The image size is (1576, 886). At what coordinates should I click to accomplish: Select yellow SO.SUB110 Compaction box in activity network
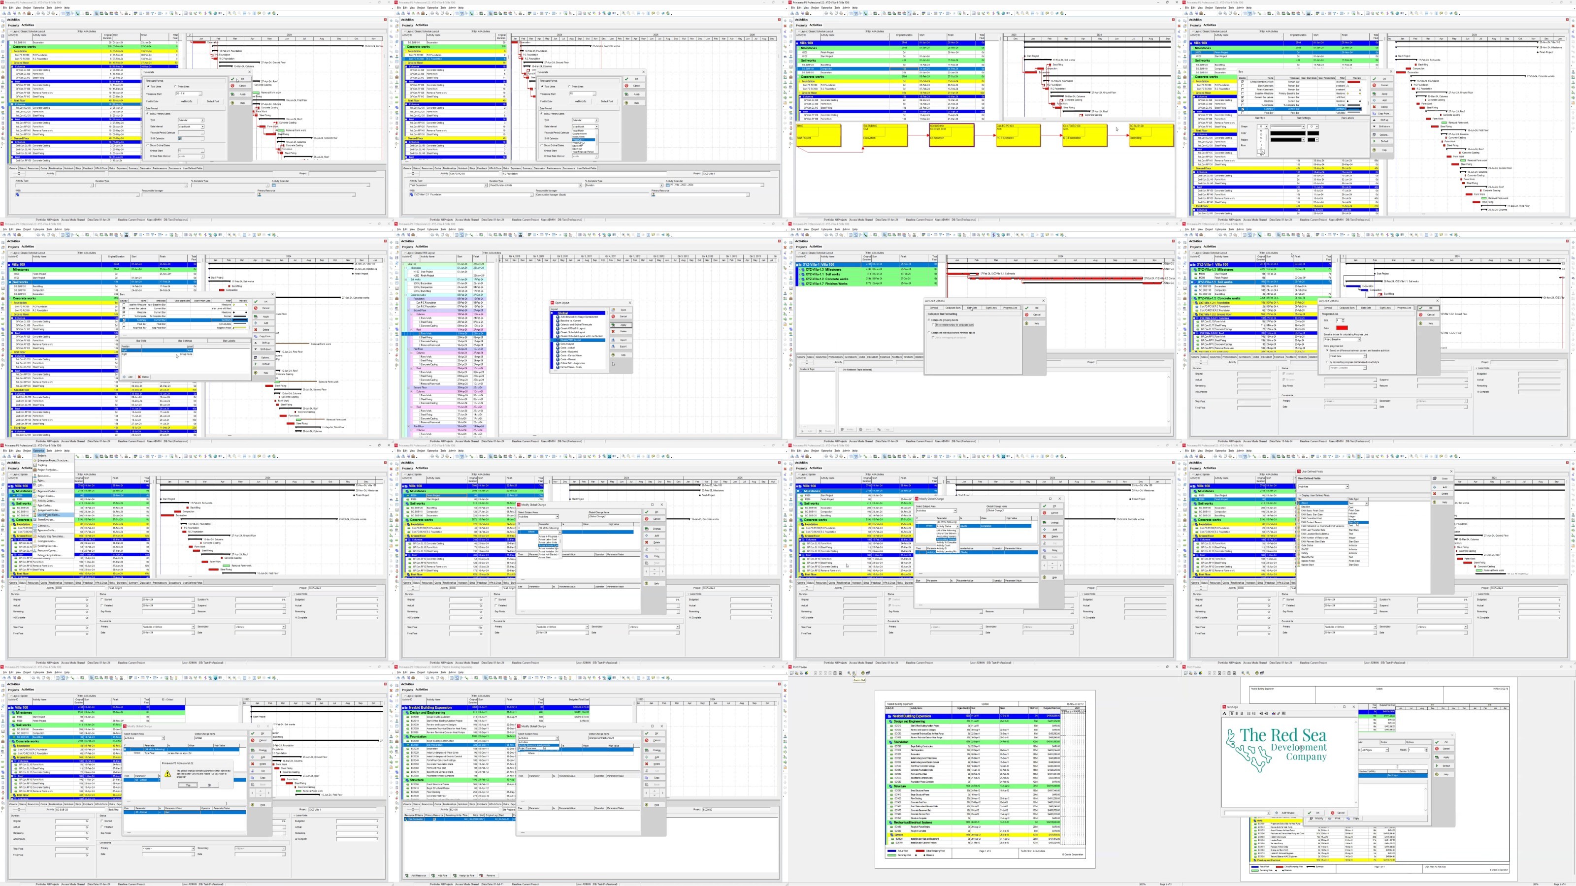(952, 136)
